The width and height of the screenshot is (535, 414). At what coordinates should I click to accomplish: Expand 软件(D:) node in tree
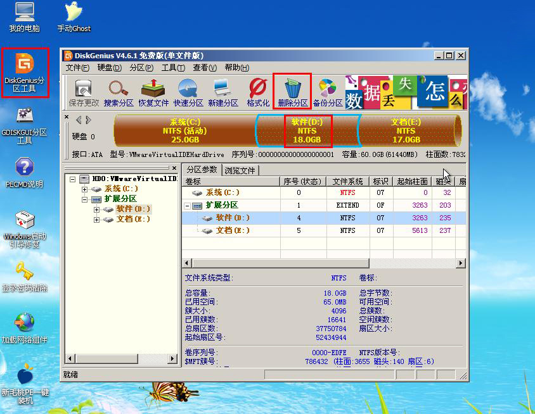pyautogui.click(x=96, y=210)
